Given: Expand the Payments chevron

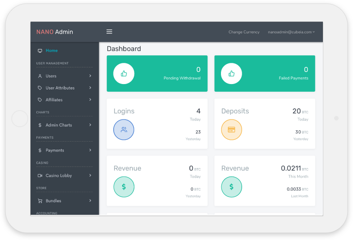Looking at the screenshot, I should point(90,150).
